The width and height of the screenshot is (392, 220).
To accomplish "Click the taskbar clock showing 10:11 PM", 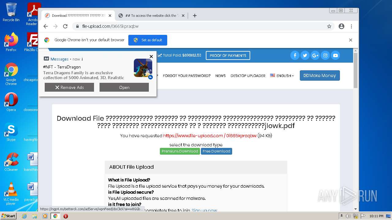I will coord(376,216).
